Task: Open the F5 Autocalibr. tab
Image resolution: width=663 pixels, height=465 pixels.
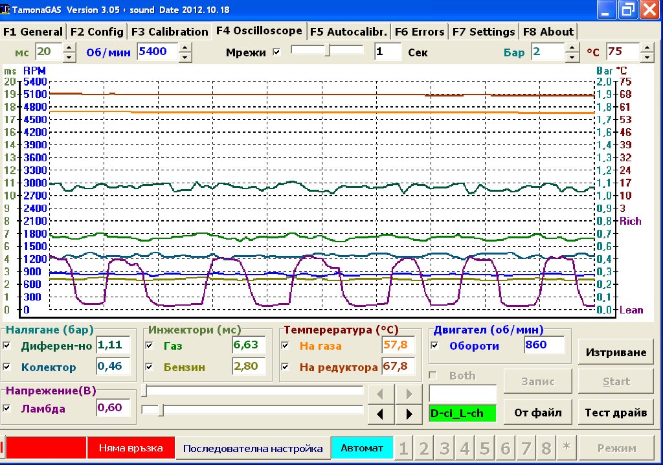Action: click(348, 32)
